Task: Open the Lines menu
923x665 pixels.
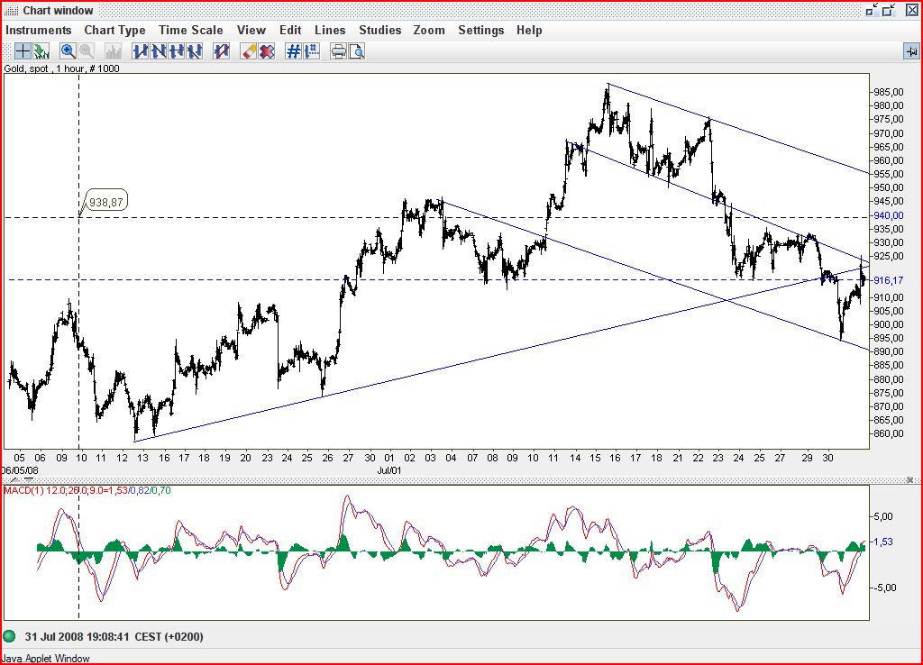Action: click(330, 30)
